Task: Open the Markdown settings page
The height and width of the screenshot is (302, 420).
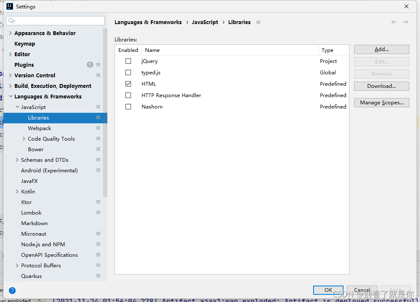Action: click(x=34, y=223)
